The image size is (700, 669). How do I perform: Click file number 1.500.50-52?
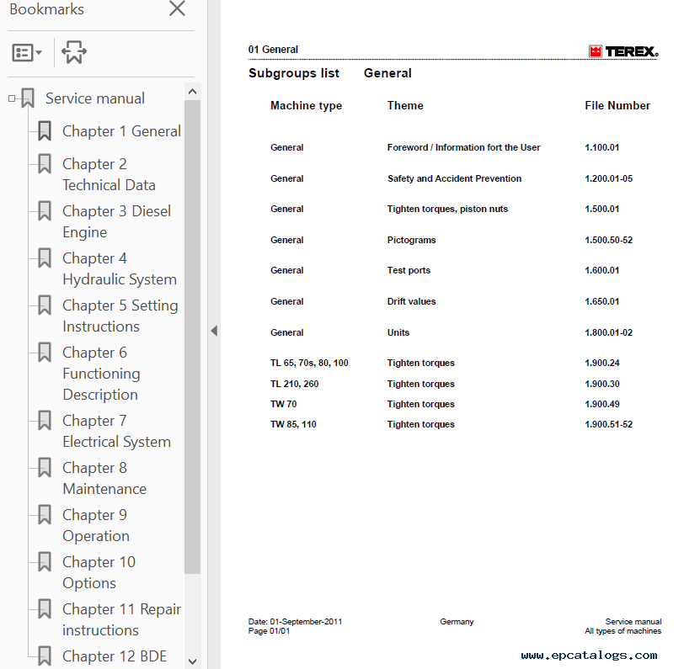coord(608,240)
